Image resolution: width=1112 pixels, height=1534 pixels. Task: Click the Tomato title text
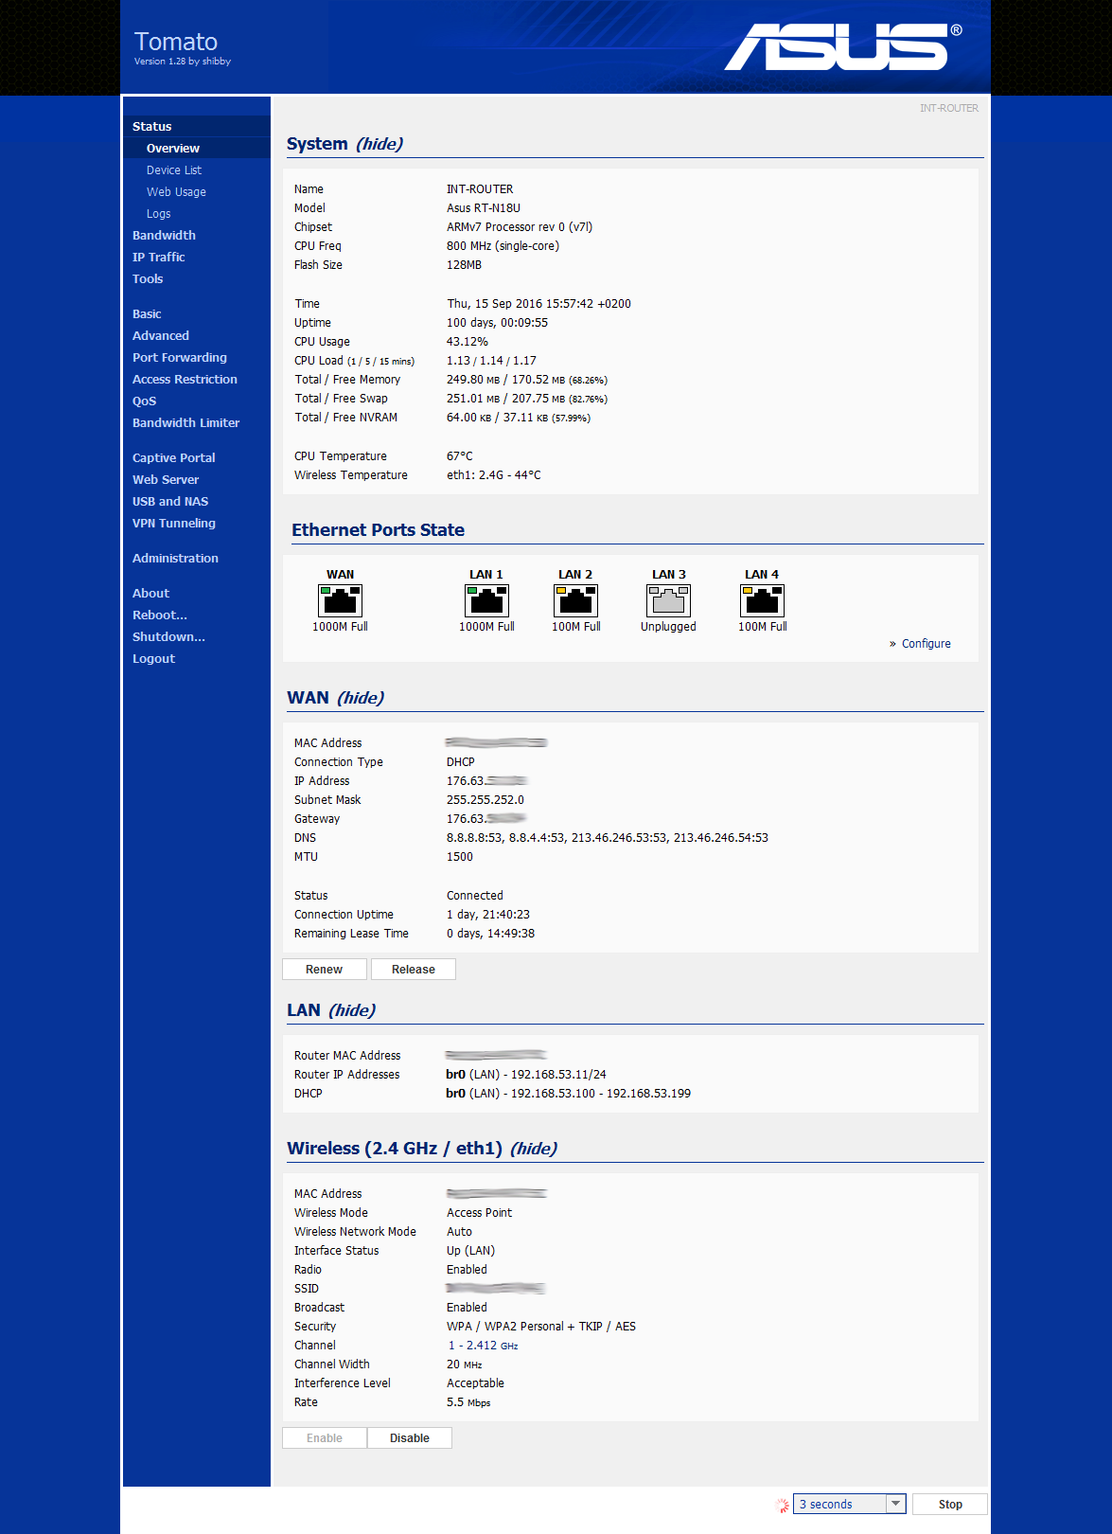click(x=176, y=42)
